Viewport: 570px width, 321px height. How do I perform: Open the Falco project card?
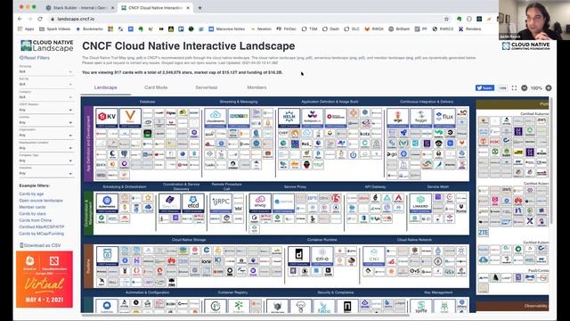(324, 306)
